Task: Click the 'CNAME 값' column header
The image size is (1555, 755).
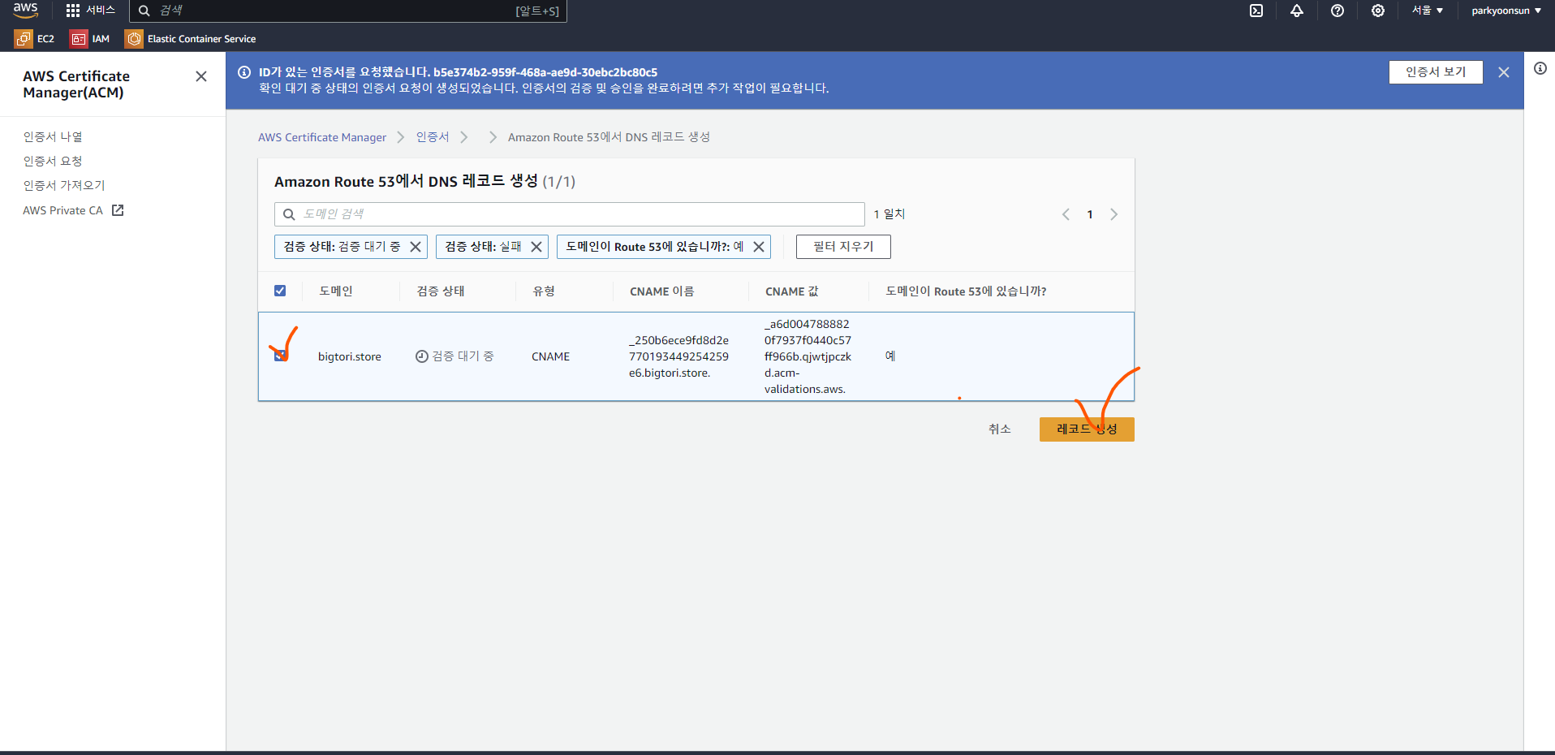Action: tap(792, 291)
